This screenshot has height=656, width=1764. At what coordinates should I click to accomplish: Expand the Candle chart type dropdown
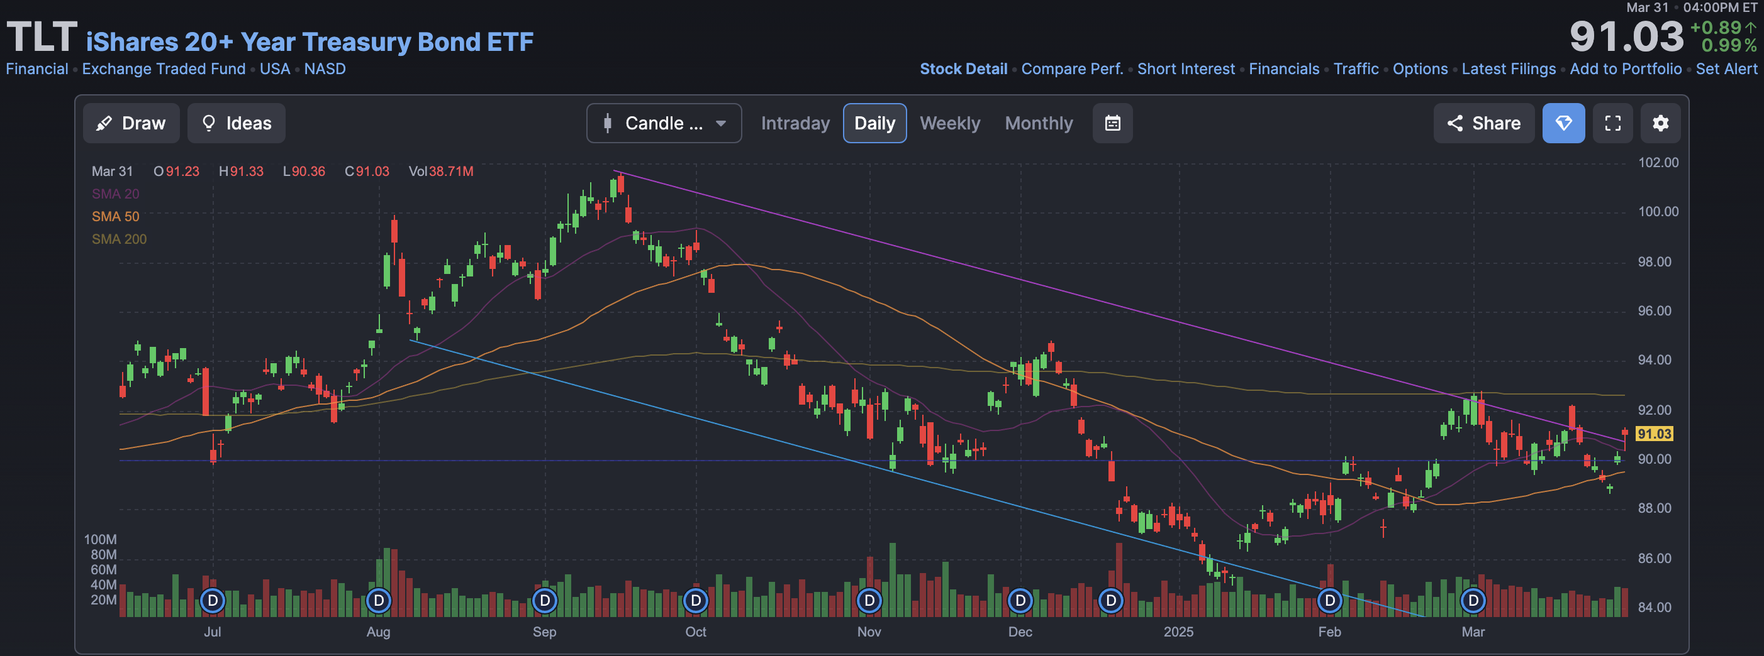click(664, 123)
